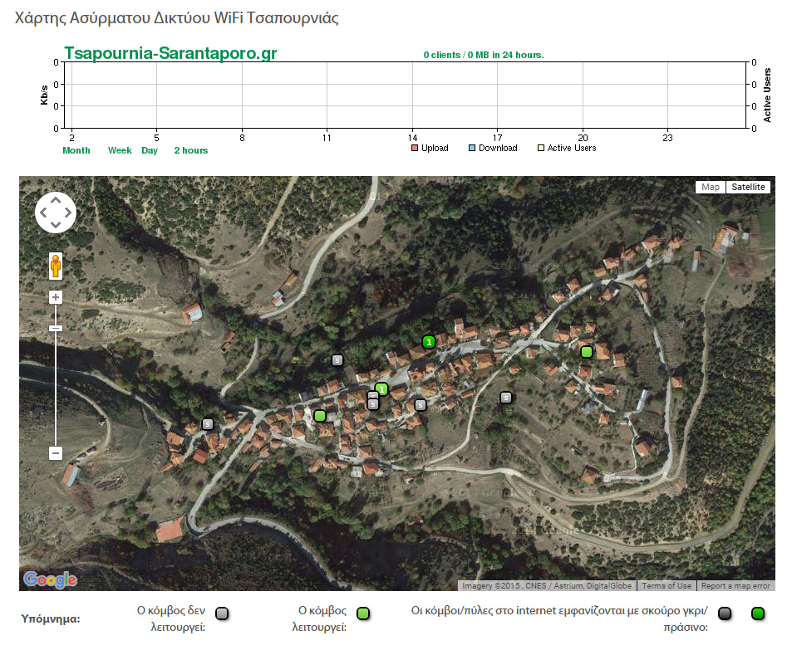Click the dark green gateway node marker
This screenshot has width=792, height=650.
point(428,341)
